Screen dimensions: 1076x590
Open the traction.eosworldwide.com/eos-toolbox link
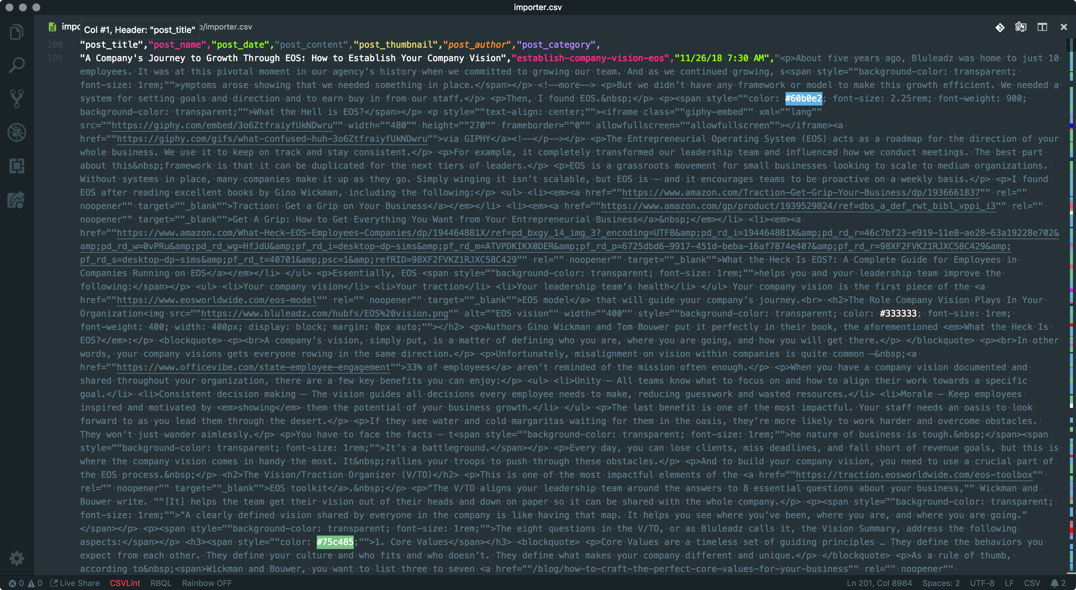[x=914, y=475]
